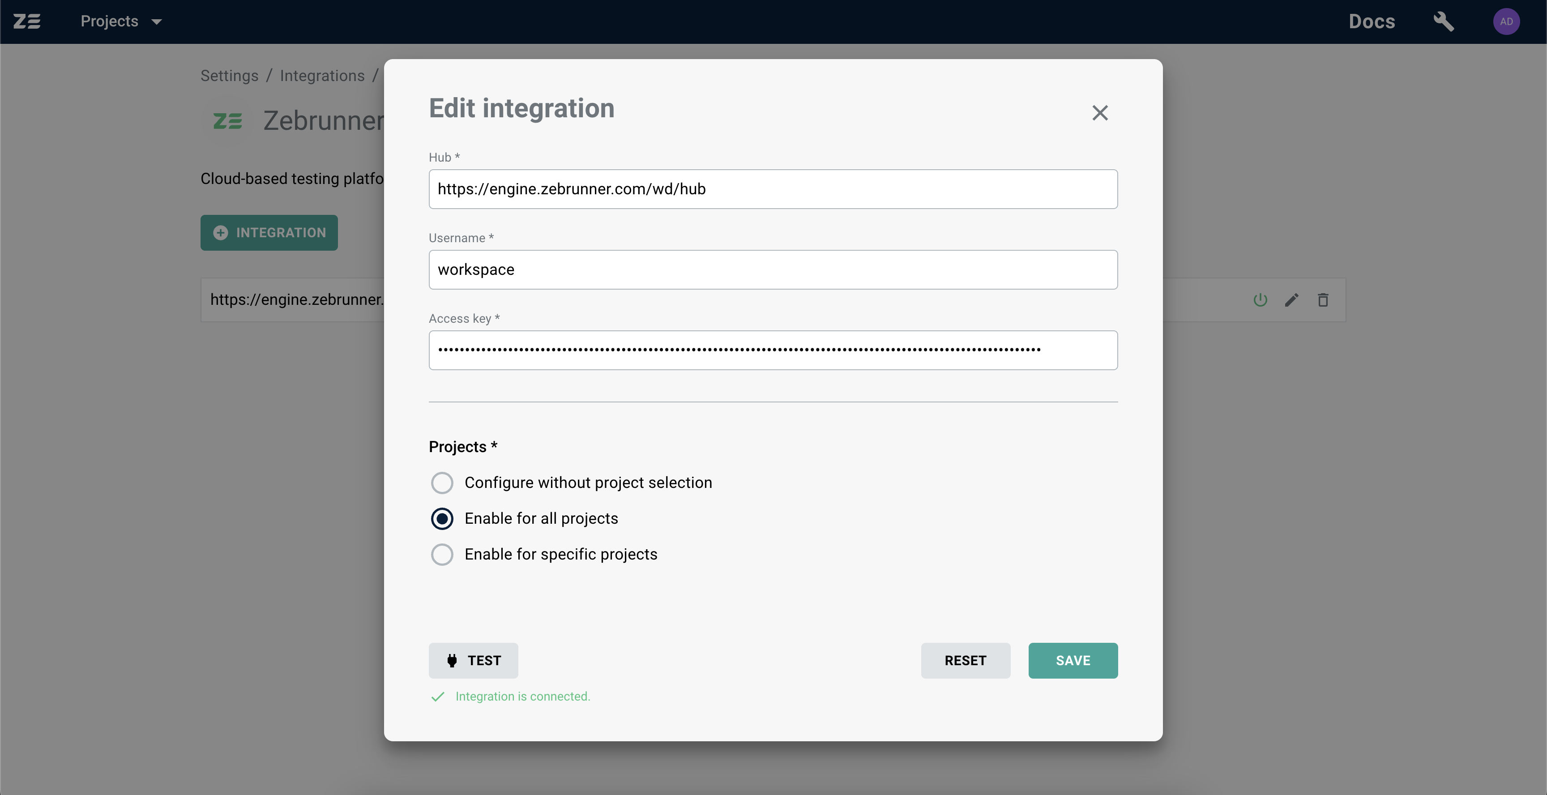The width and height of the screenshot is (1547, 795).
Task: Click the SAVE button to confirm changes
Action: point(1073,660)
